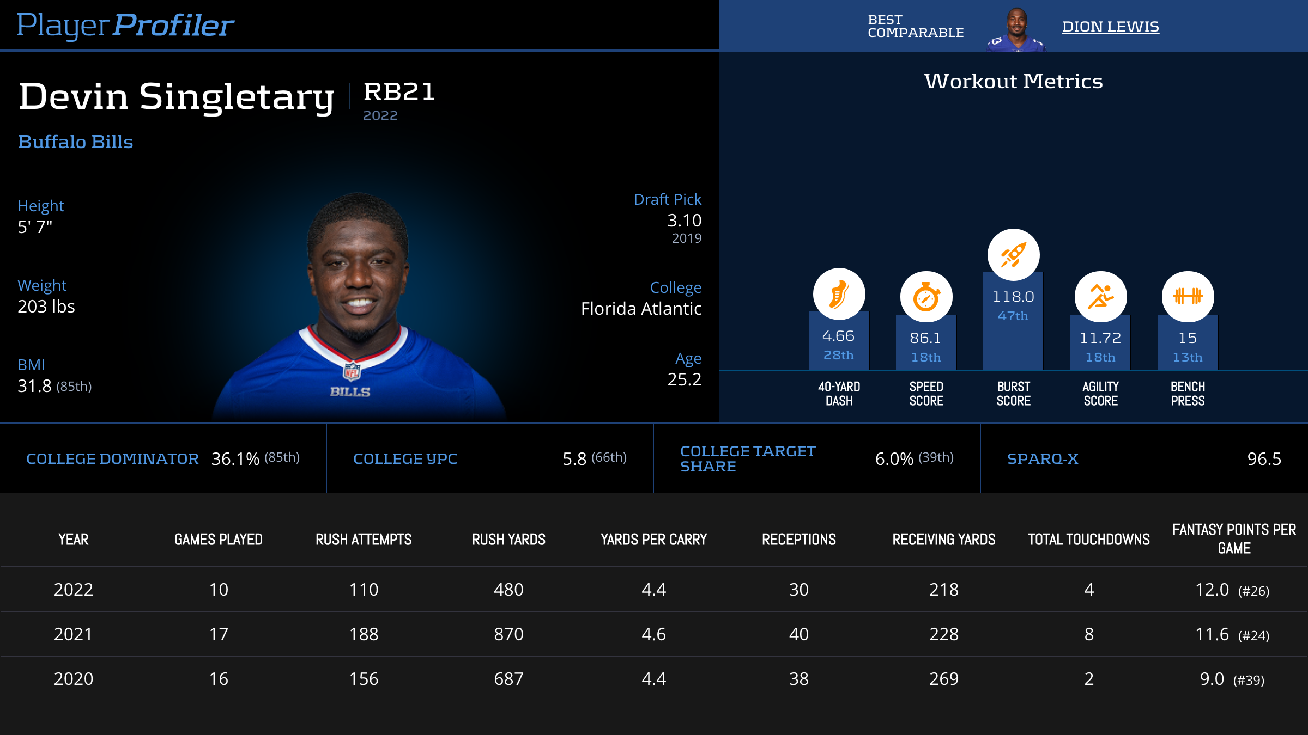Click the Fantasy Points Per Game column header
Screen dimensions: 1308x735
coord(1234,539)
